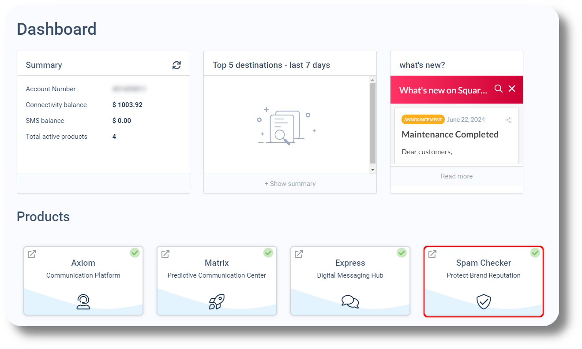Show summary for top destinations
Screen dimensions: 582x349
[290, 184]
